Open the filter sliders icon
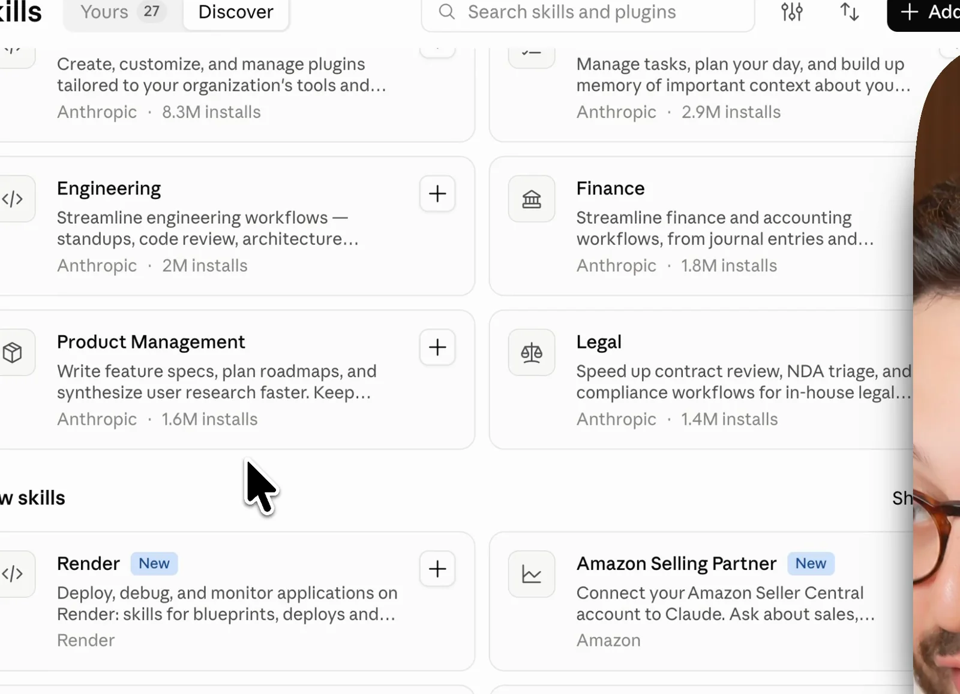The height and width of the screenshot is (694, 960). (x=791, y=12)
